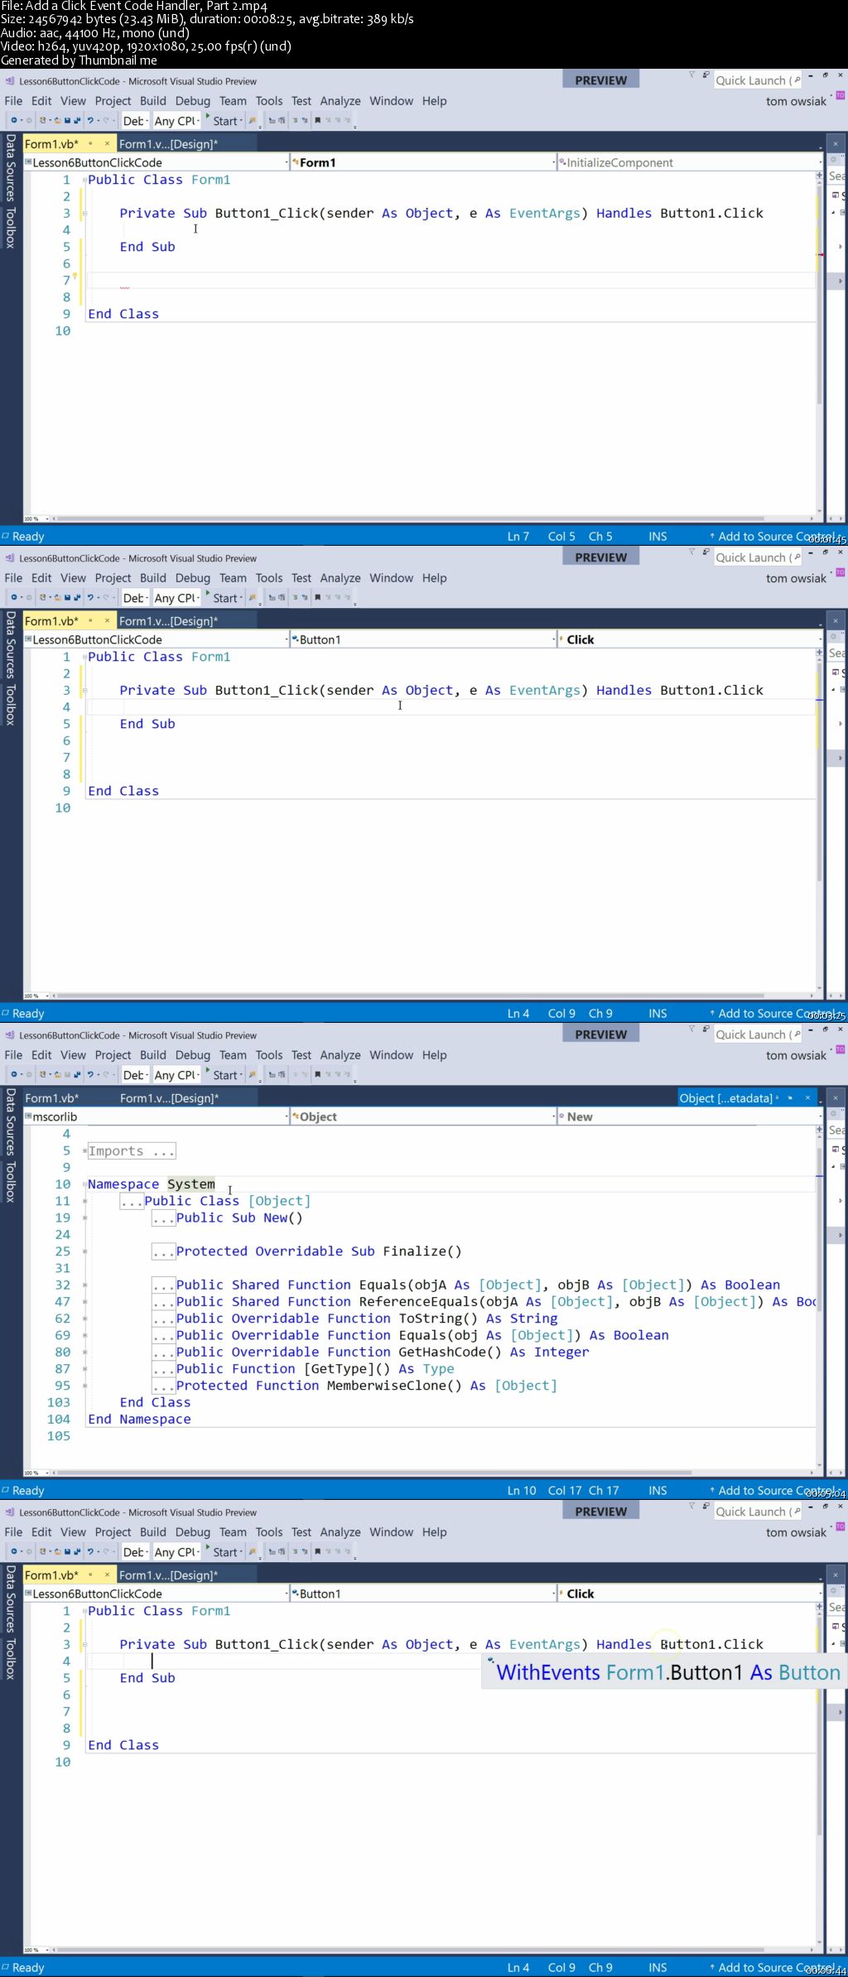Open the mscorlib project dropdown
Screen dimensions: 848x1977
tap(156, 1116)
